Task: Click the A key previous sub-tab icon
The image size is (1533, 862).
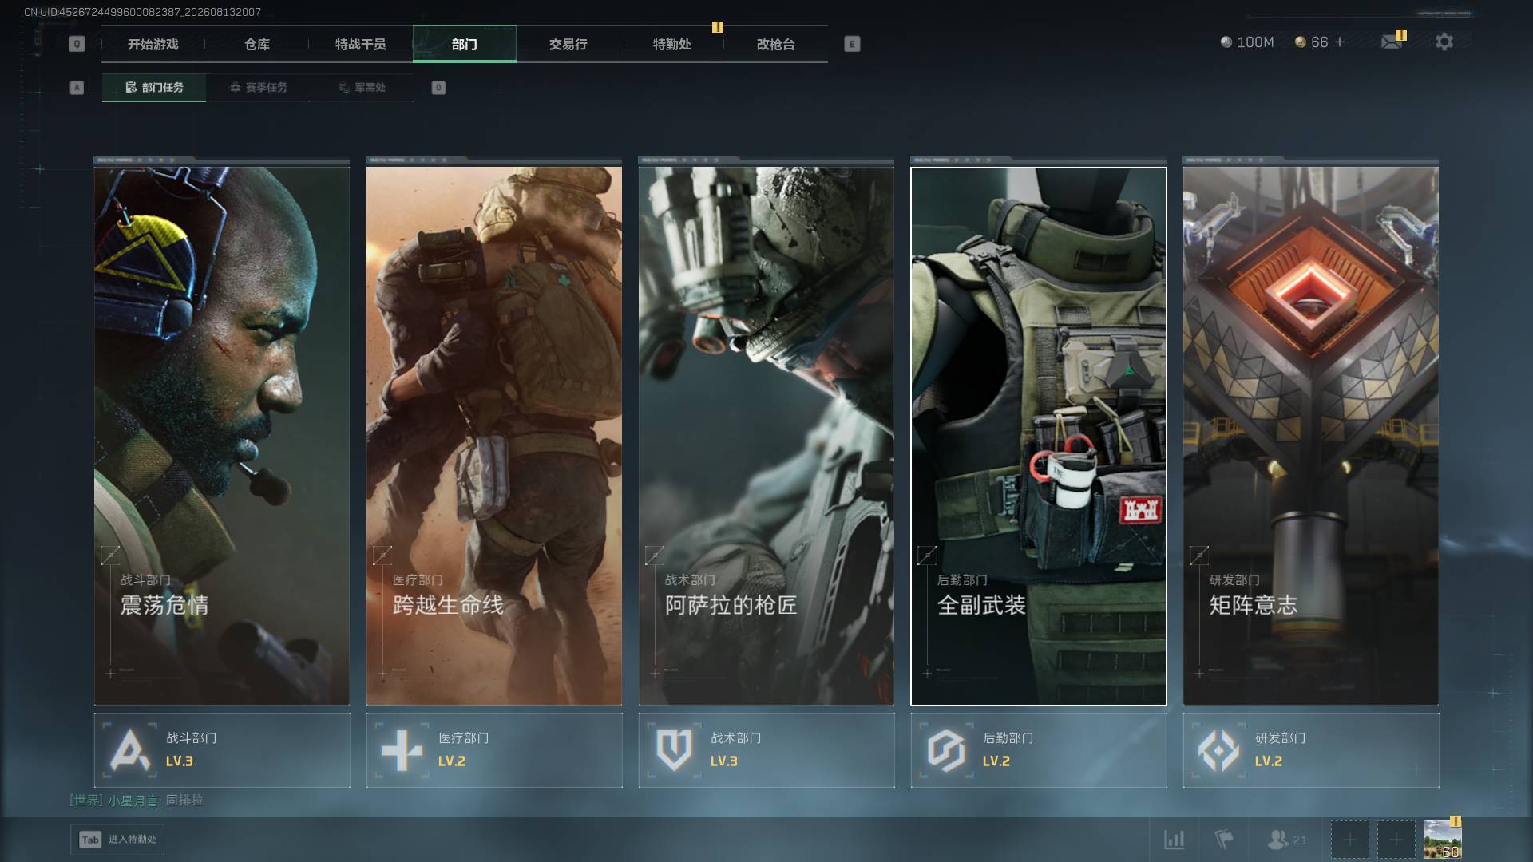Action: [77, 88]
